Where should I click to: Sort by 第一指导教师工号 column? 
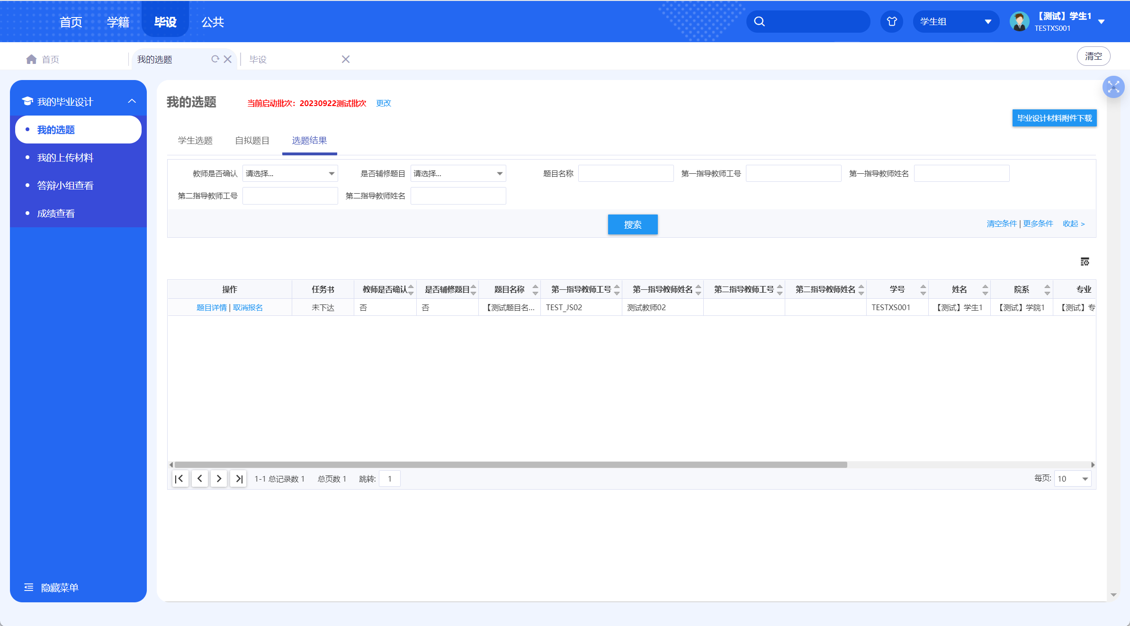(x=617, y=289)
